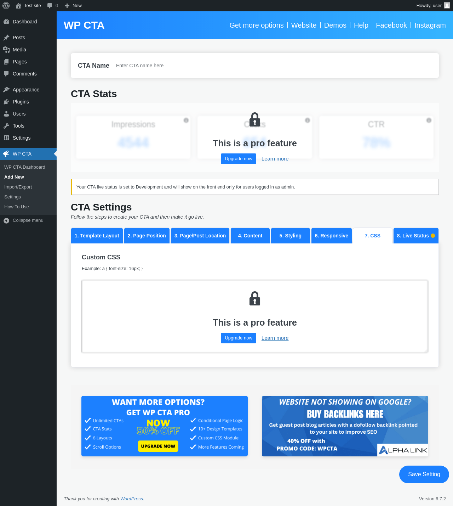Click the Users person icon

[x=6, y=114]
